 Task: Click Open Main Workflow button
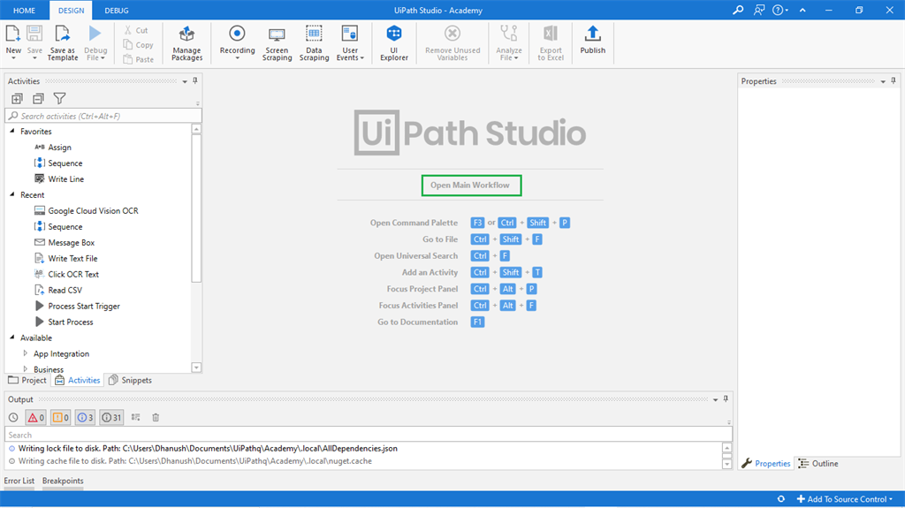[x=471, y=186]
